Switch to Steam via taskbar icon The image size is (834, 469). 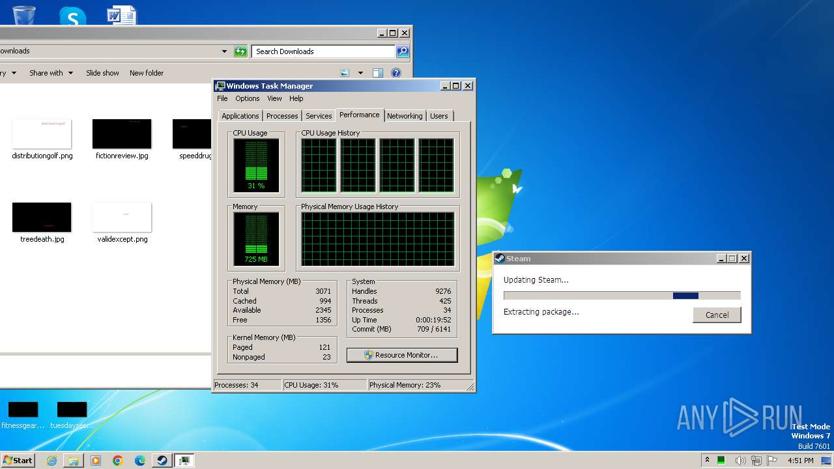162,461
